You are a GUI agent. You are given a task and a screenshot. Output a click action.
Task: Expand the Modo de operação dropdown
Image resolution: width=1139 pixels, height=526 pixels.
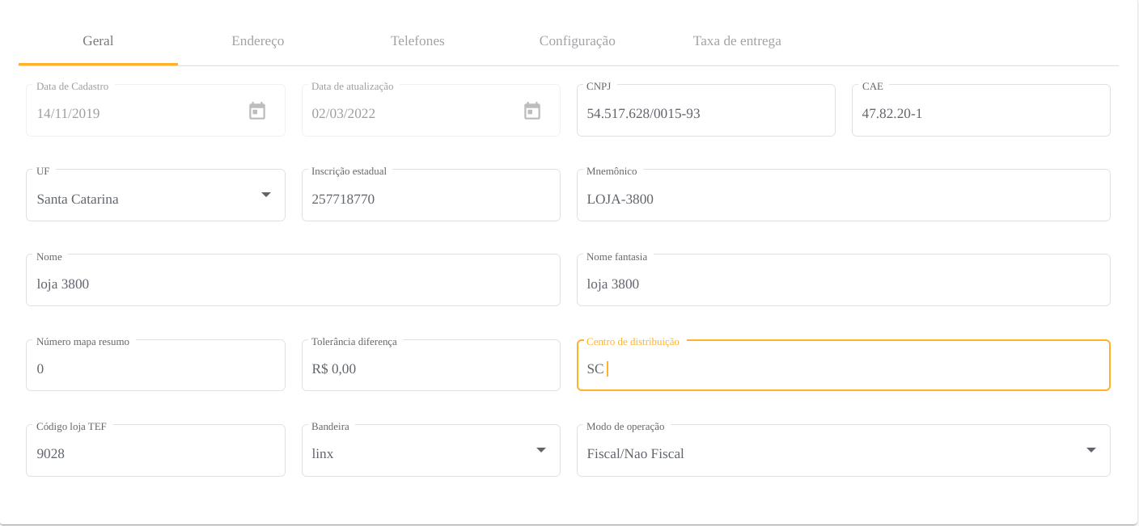tap(1090, 450)
